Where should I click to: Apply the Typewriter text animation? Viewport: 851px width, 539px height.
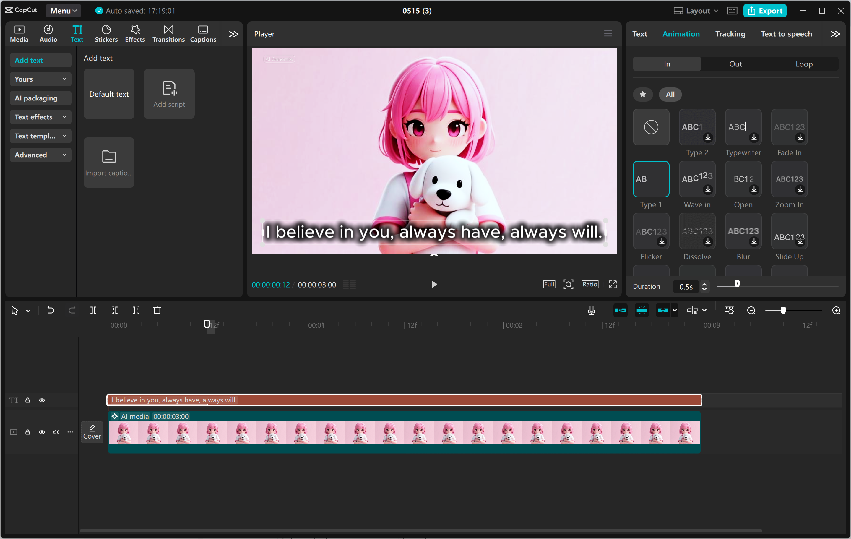[x=743, y=127]
